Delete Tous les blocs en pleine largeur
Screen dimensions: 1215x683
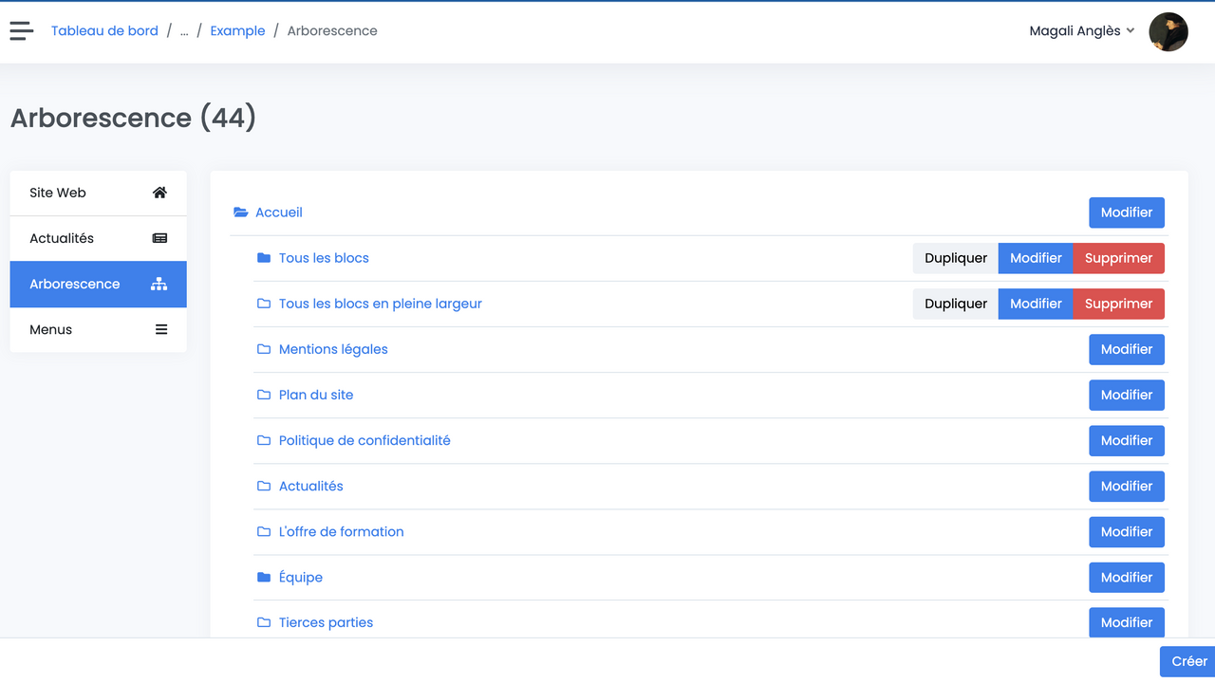[1118, 304]
